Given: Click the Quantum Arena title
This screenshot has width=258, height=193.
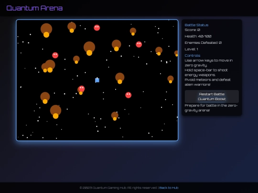Looking at the screenshot, I should (x=34, y=8).
